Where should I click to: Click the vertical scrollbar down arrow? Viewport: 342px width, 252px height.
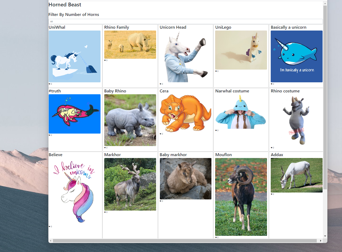325,236
